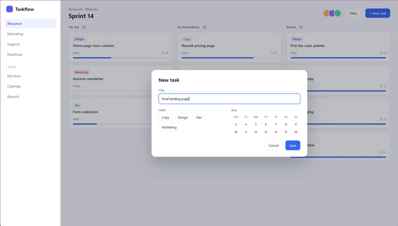Viewport: 398px width, 226px height.
Task: Select the Marketing label chip
Action: click(x=169, y=127)
